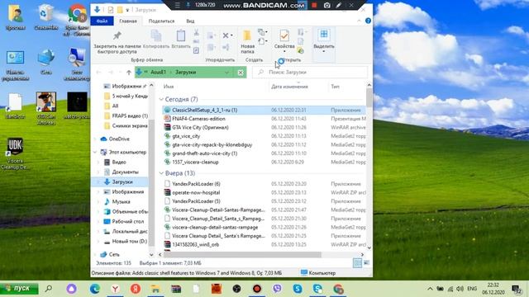Go up one folder level arrow
The height and width of the screenshot is (297, 529).
tap(129, 73)
